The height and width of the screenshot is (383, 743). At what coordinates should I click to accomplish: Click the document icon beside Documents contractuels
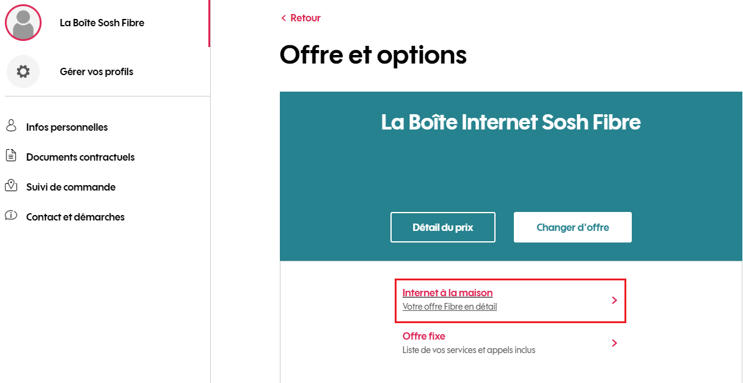point(11,156)
